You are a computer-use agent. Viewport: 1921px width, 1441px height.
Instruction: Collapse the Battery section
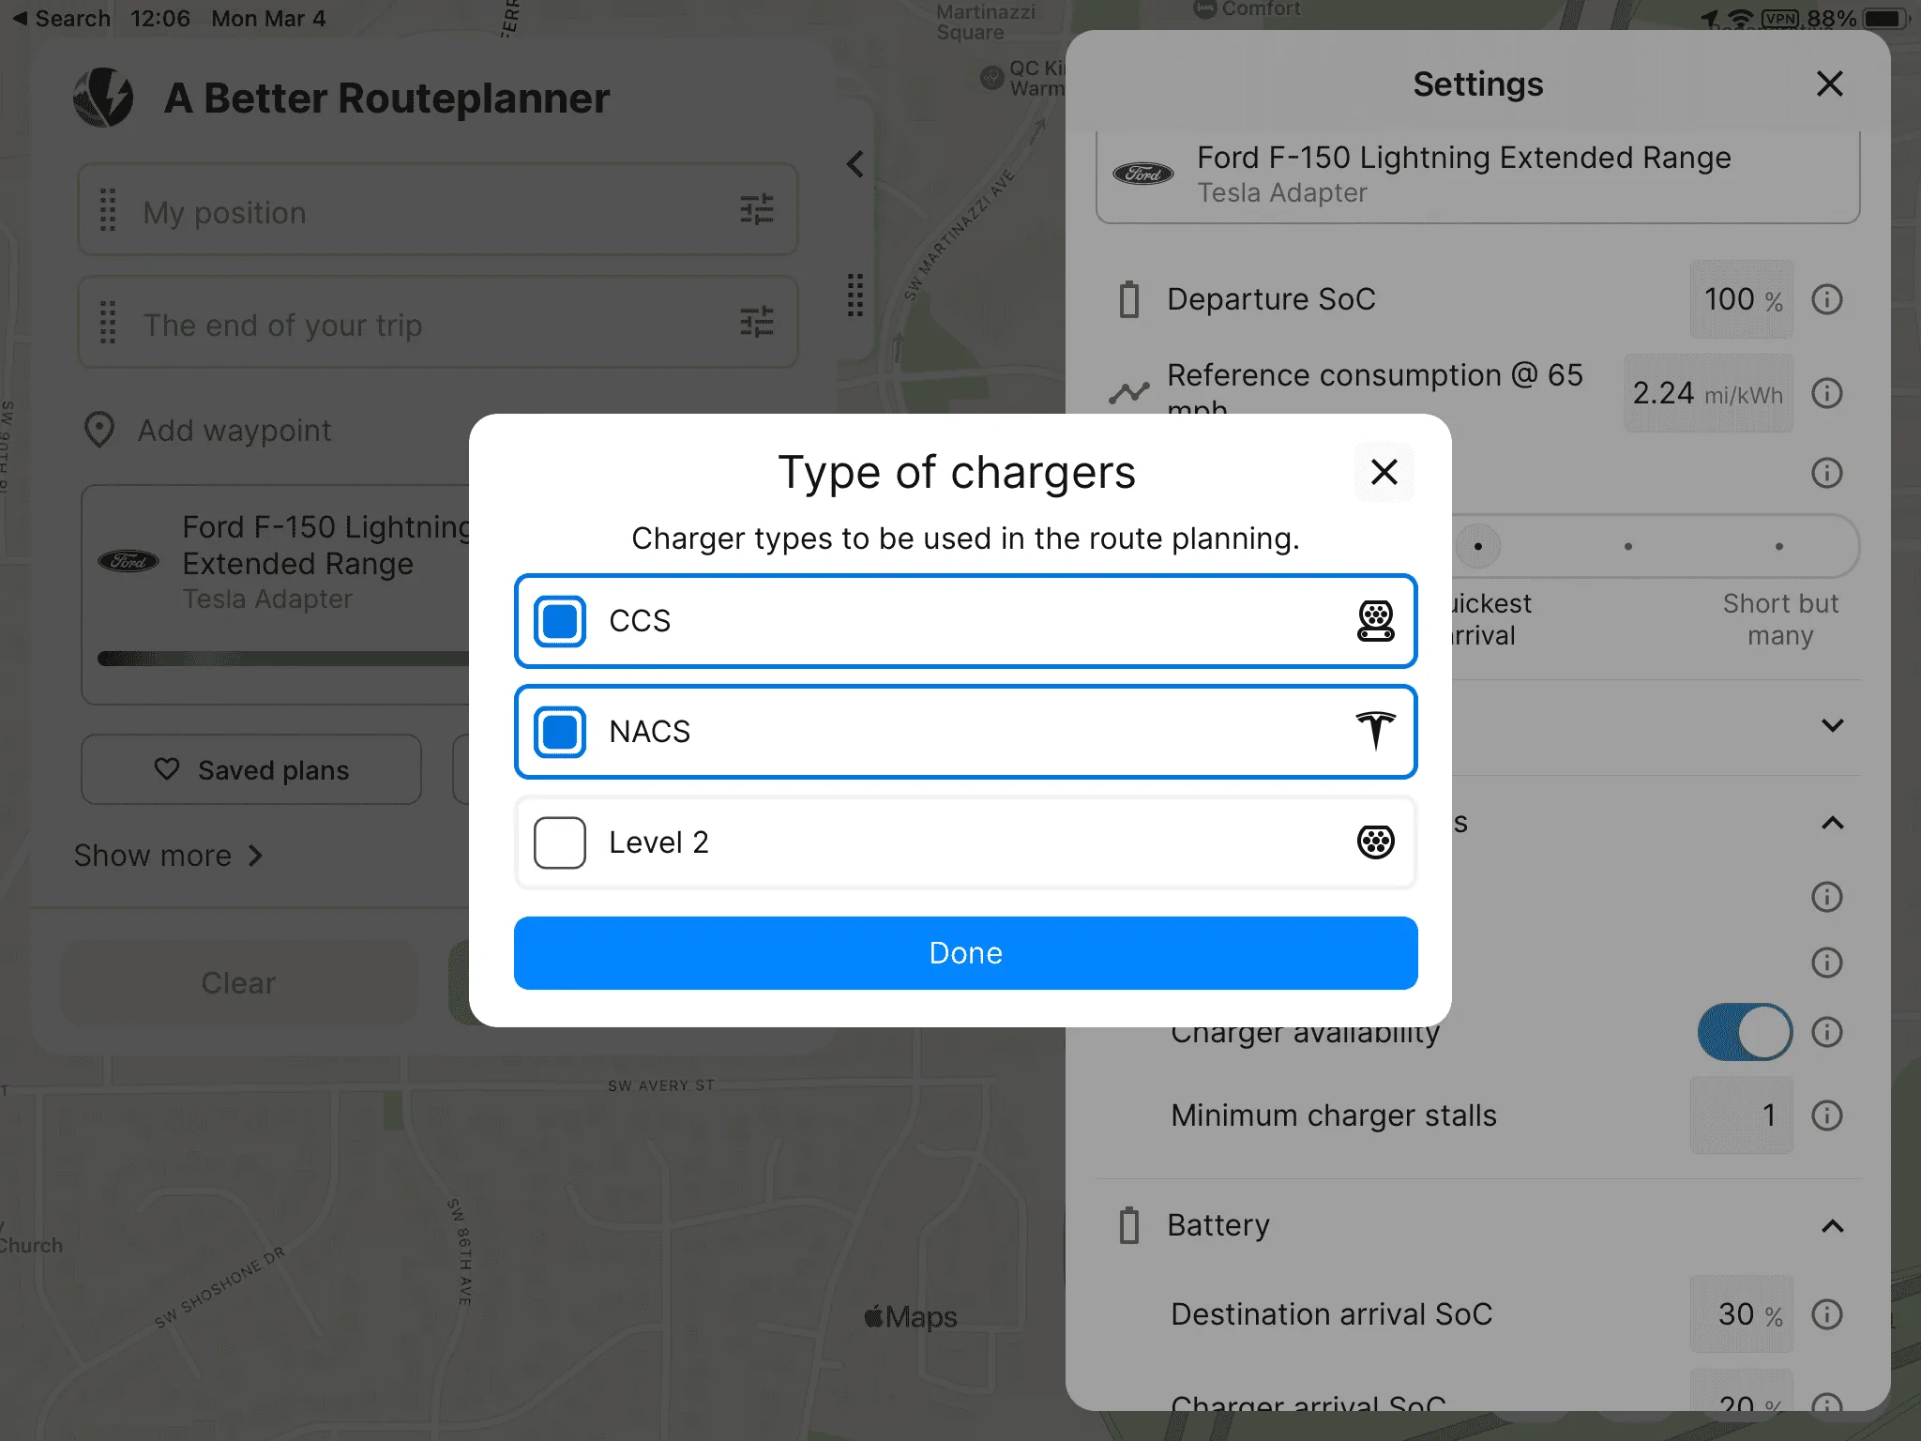point(1832,1226)
